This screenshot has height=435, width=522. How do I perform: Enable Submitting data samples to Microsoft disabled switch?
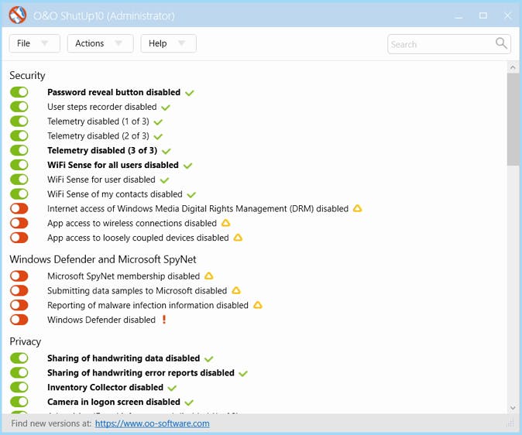[x=19, y=290]
